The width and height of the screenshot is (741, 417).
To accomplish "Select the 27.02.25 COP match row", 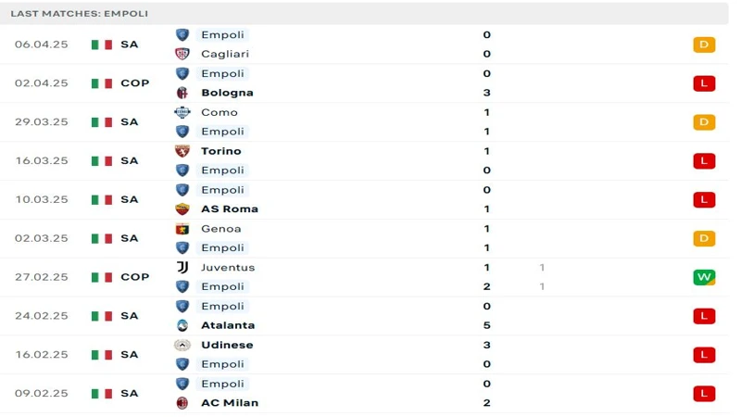I will click(364, 277).
